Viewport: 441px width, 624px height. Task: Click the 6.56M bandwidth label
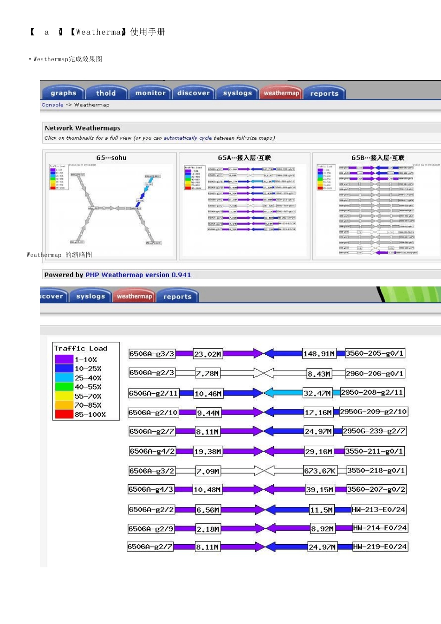point(208,510)
